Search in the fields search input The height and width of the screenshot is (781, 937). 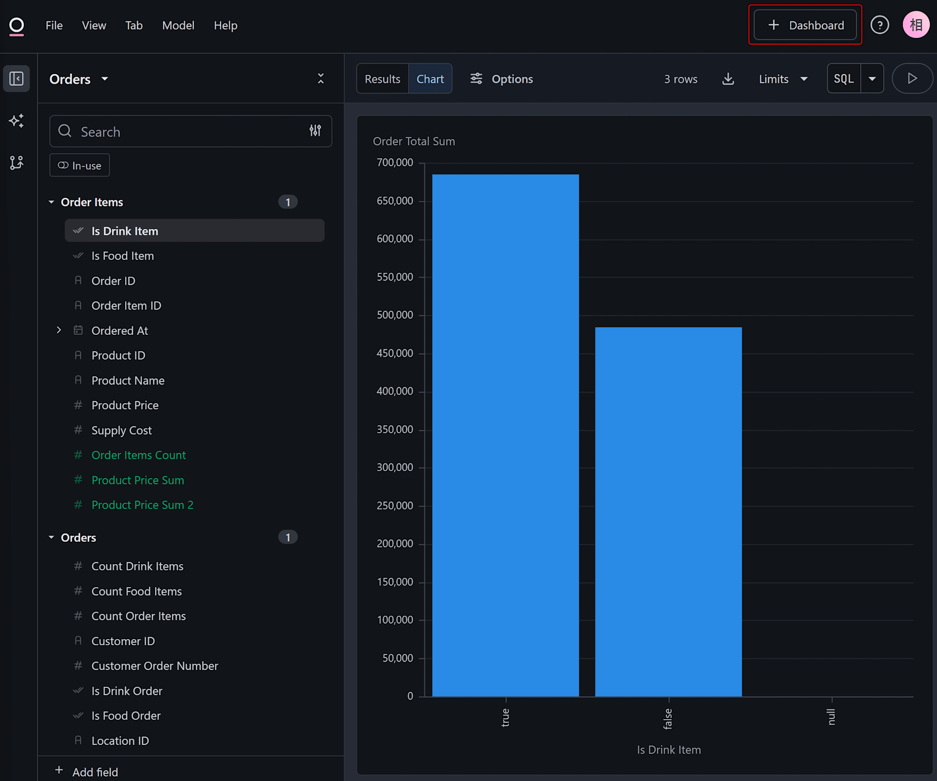191,131
